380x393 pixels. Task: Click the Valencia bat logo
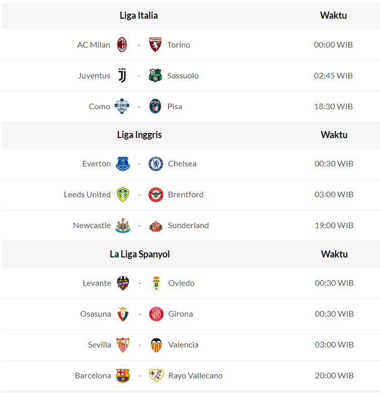156,344
